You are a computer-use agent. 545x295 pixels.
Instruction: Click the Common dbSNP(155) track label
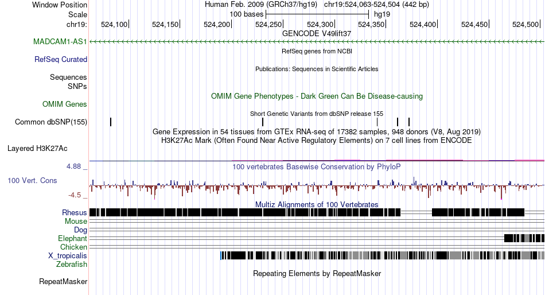[50, 122]
